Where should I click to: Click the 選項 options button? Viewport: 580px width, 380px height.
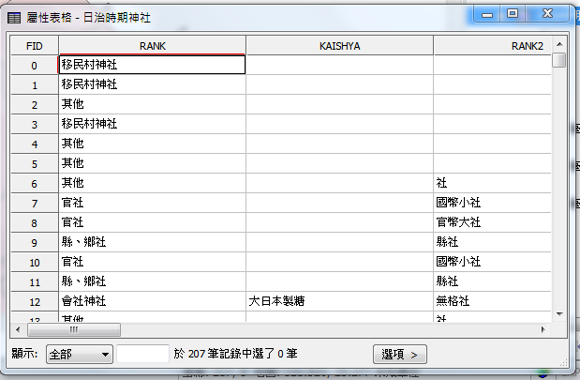tap(399, 354)
